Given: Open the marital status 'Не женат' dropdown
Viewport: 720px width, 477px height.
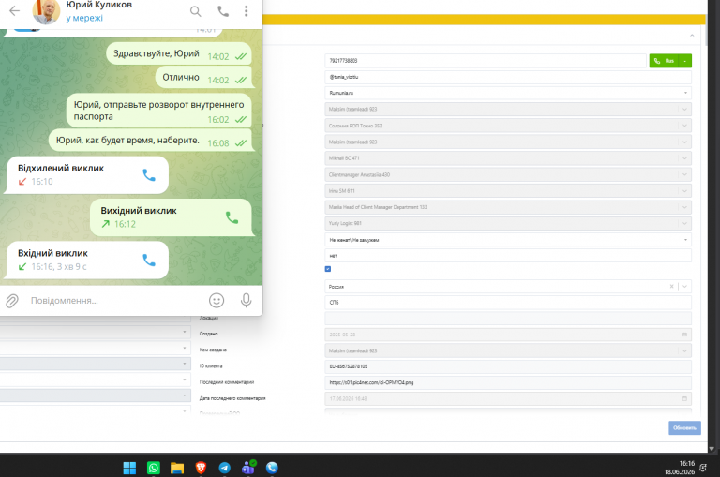Looking at the screenshot, I should click(x=508, y=240).
